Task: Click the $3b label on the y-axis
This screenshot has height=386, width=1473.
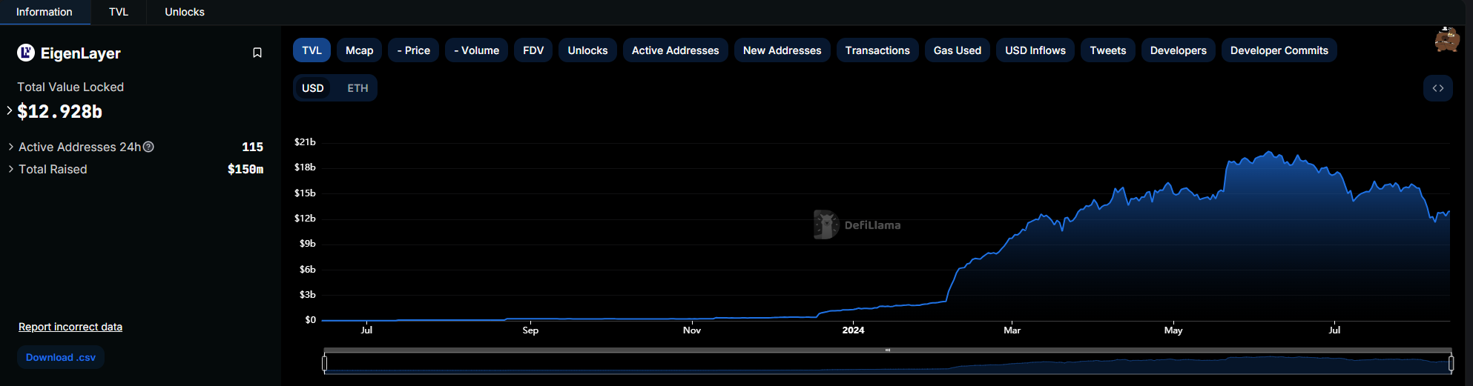Action: (308, 294)
